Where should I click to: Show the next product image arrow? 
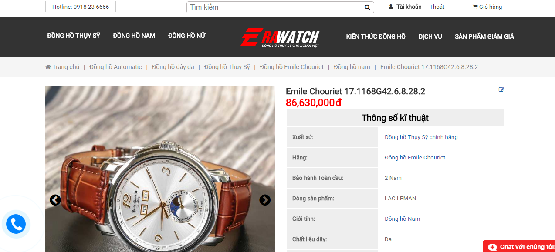click(x=265, y=200)
